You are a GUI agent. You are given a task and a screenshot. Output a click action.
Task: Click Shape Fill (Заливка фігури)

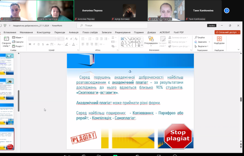[x=178, y=37]
